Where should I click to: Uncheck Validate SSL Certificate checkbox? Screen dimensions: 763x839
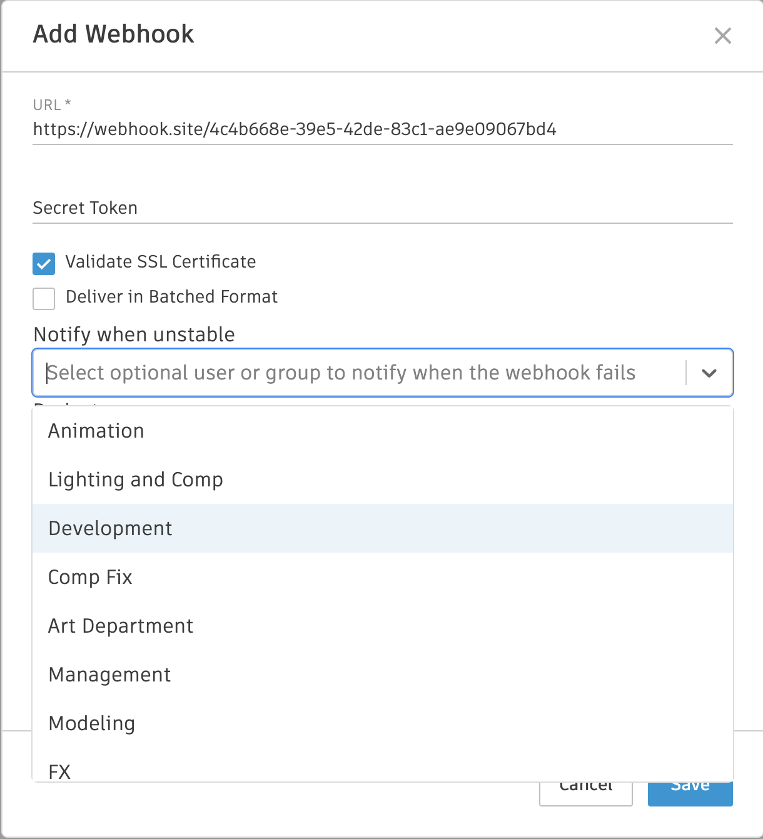[44, 264]
